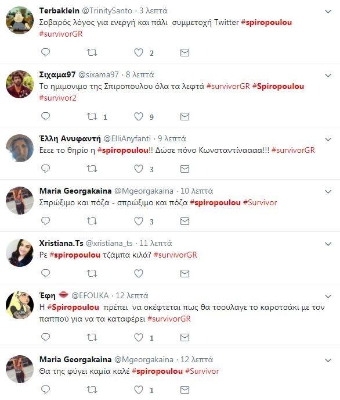Open the 9 λεπτά timestamp link
Screen dimensions: 340x400
coord(172,138)
